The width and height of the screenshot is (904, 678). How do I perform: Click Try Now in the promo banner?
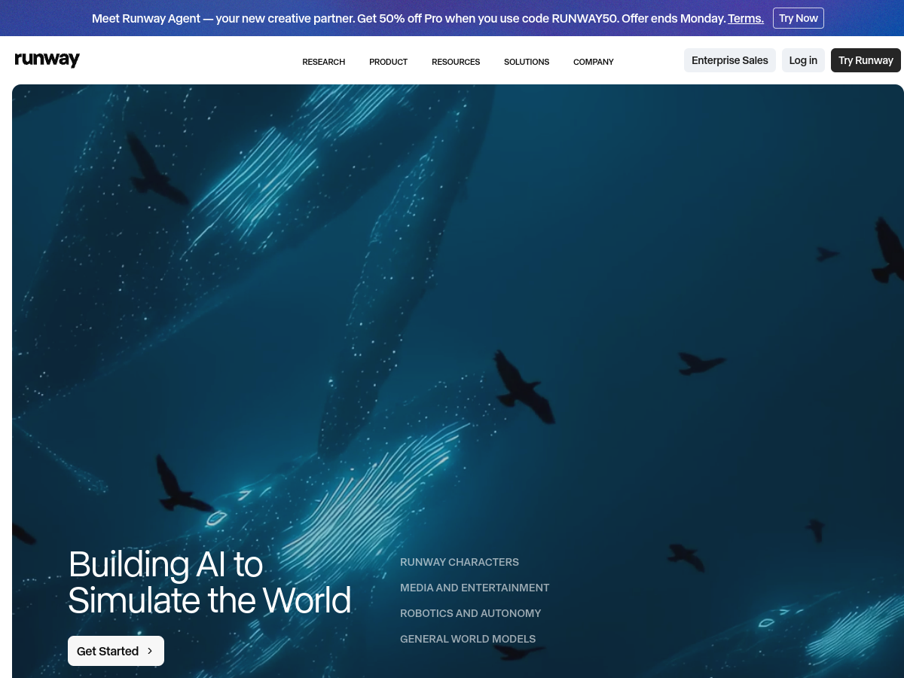coord(799,18)
